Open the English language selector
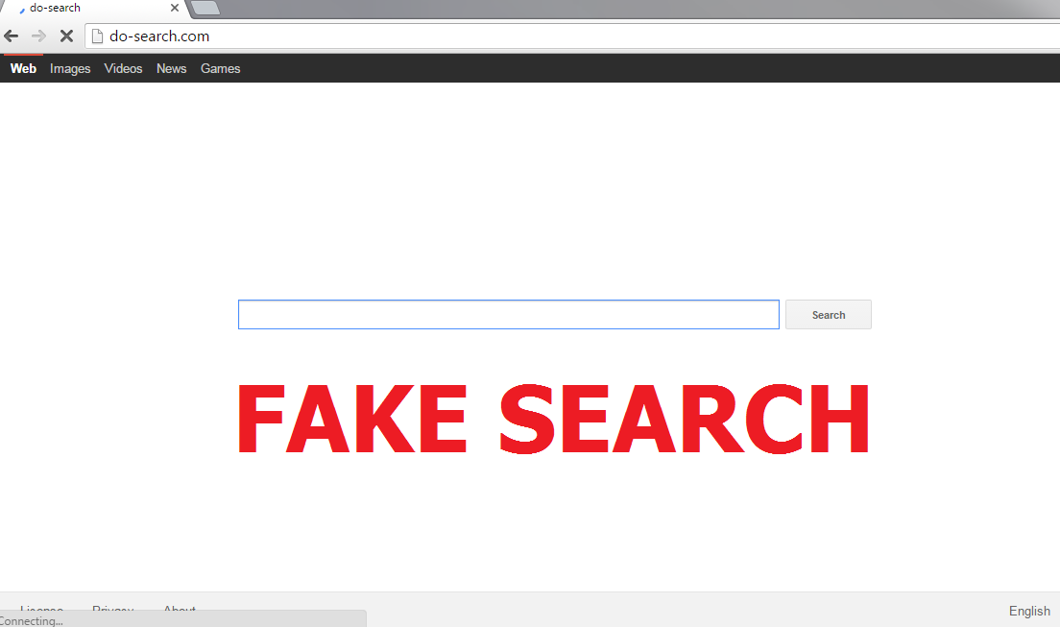This screenshot has height=627, width=1060. point(1029,611)
